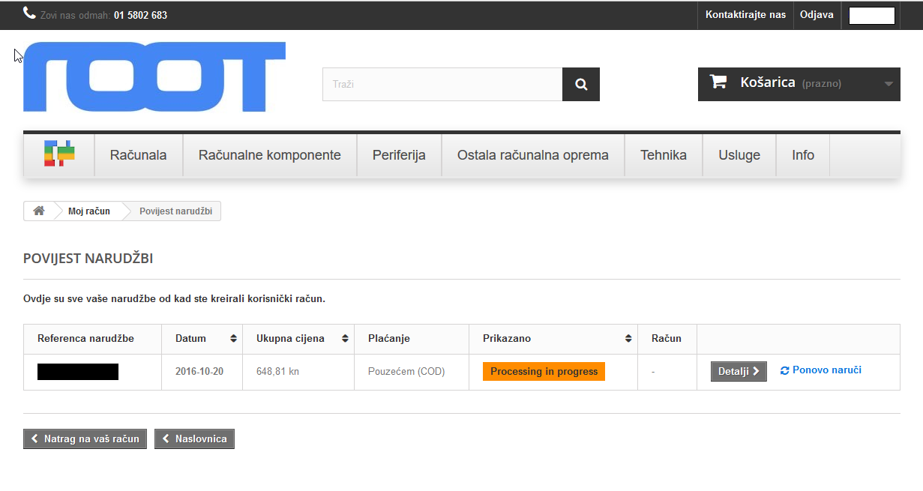The width and height of the screenshot is (923, 491).
Task: Focus the Traži search field
Action: click(x=442, y=85)
